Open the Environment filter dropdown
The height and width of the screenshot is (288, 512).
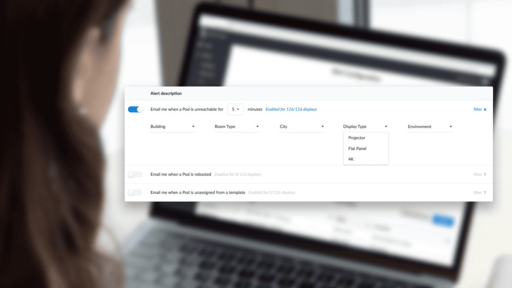tap(430, 126)
